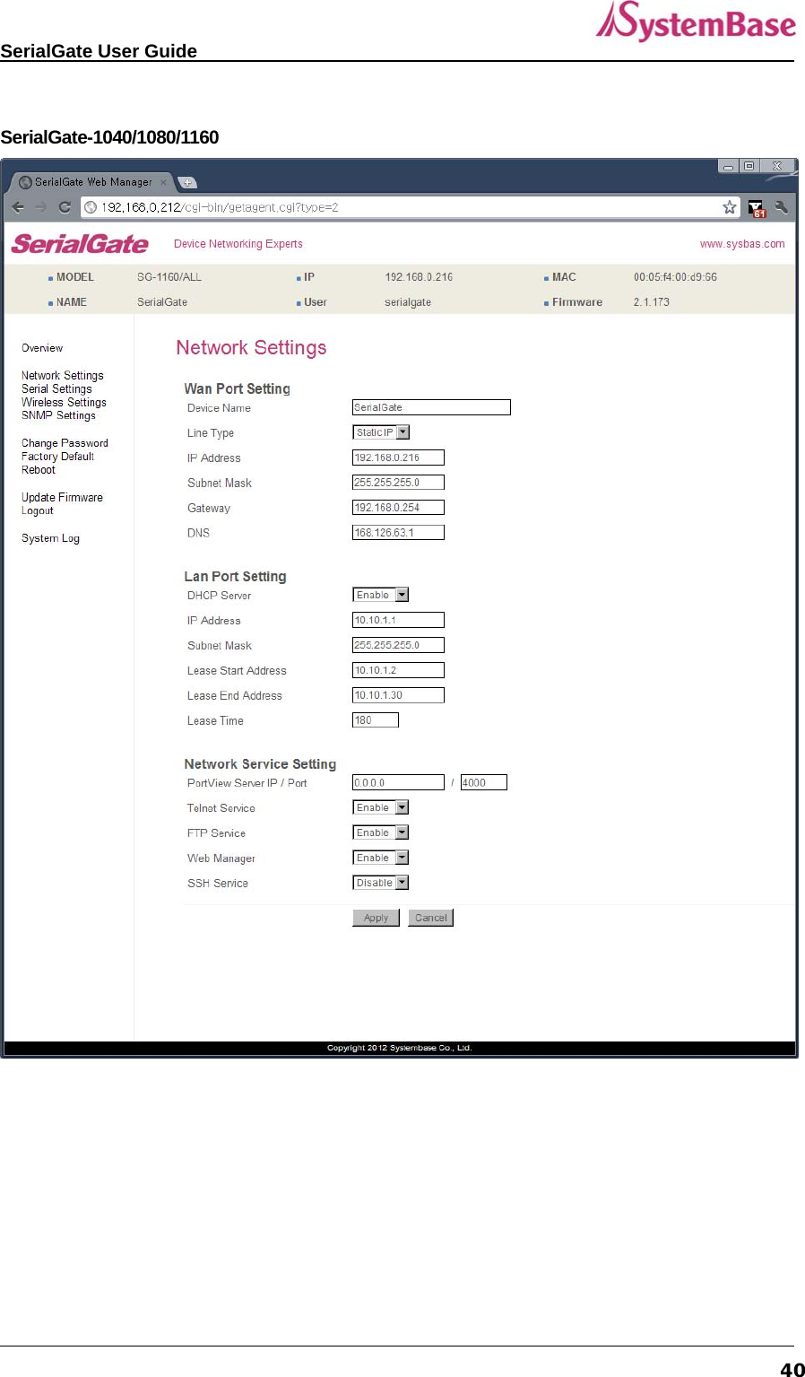Viewport: 805px width, 1377px height.
Task: Click the SerialGate logo
Action: pos(80,244)
